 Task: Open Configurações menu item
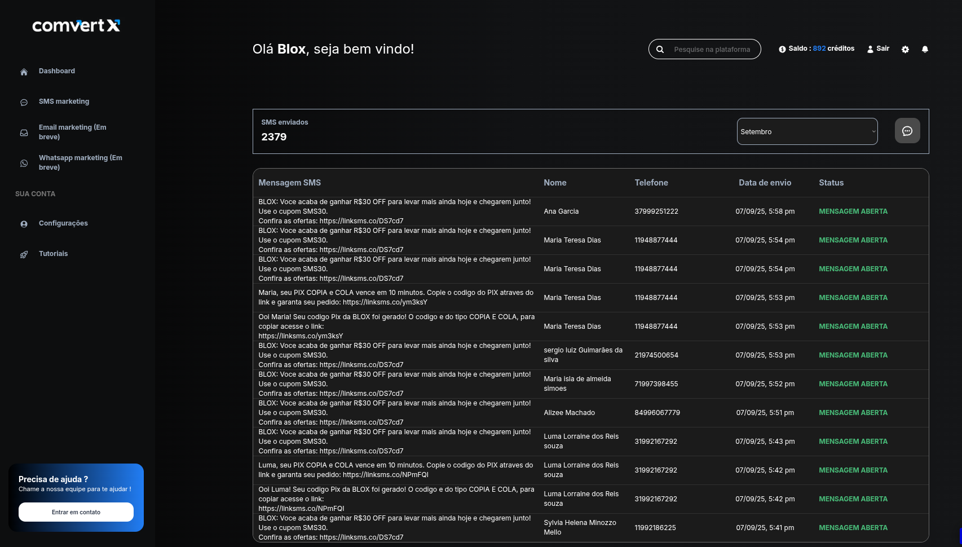click(x=63, y=223)
